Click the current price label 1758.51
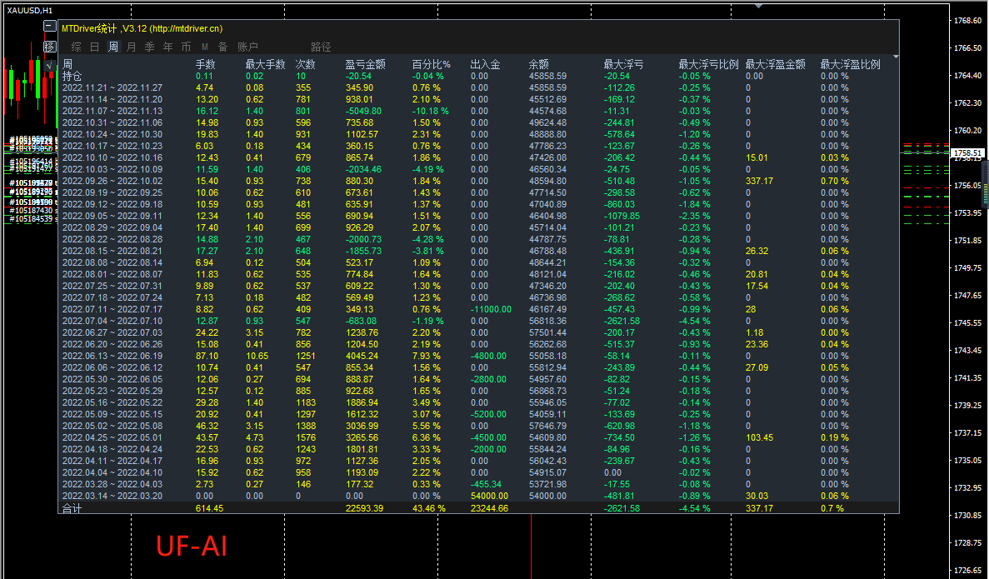Viewport: 989px width, 579px height. 967,153
